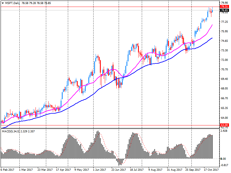Click the 64.00 price axis value

(x=225, y=118)
